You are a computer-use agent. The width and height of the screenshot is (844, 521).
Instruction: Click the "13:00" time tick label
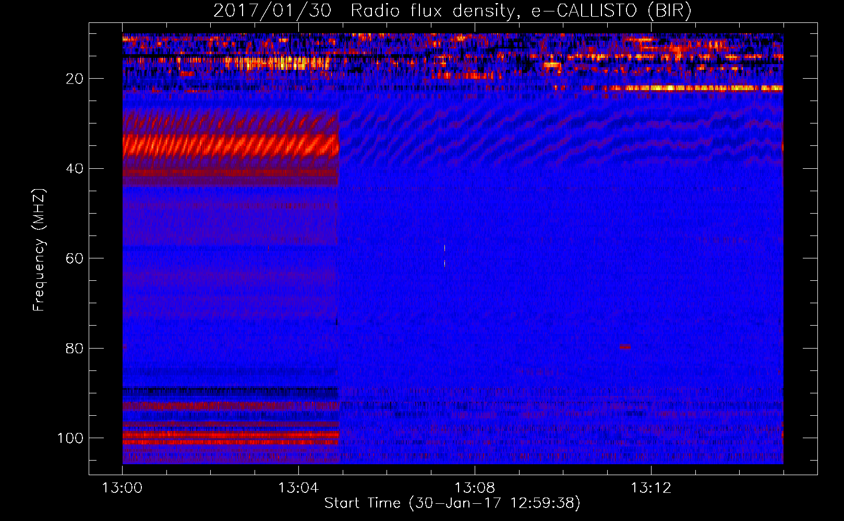[x=122, y=488]
